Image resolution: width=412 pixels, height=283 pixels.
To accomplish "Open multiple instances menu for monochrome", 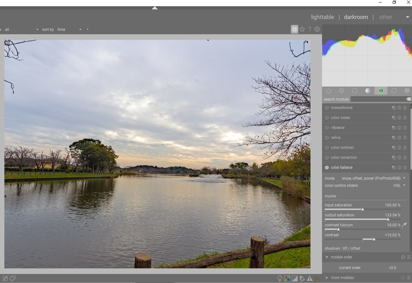I will click(394, 108).
